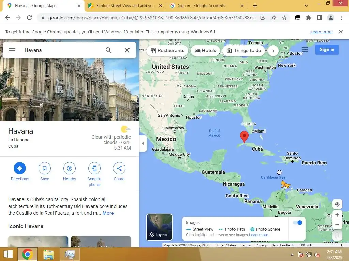
Task: Send Havana to your phone
Action: click(x=94, y=174)
